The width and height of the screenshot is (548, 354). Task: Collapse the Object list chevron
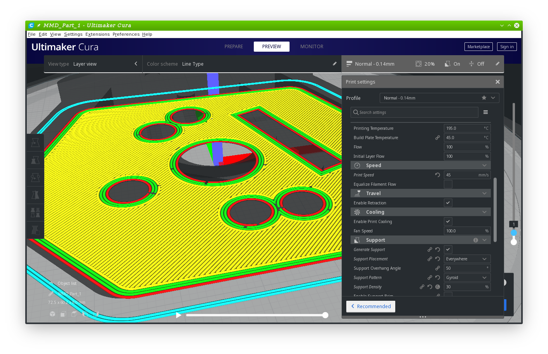click(51, 283)
